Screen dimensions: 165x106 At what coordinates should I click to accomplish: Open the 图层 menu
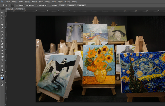tap(27, 2)
